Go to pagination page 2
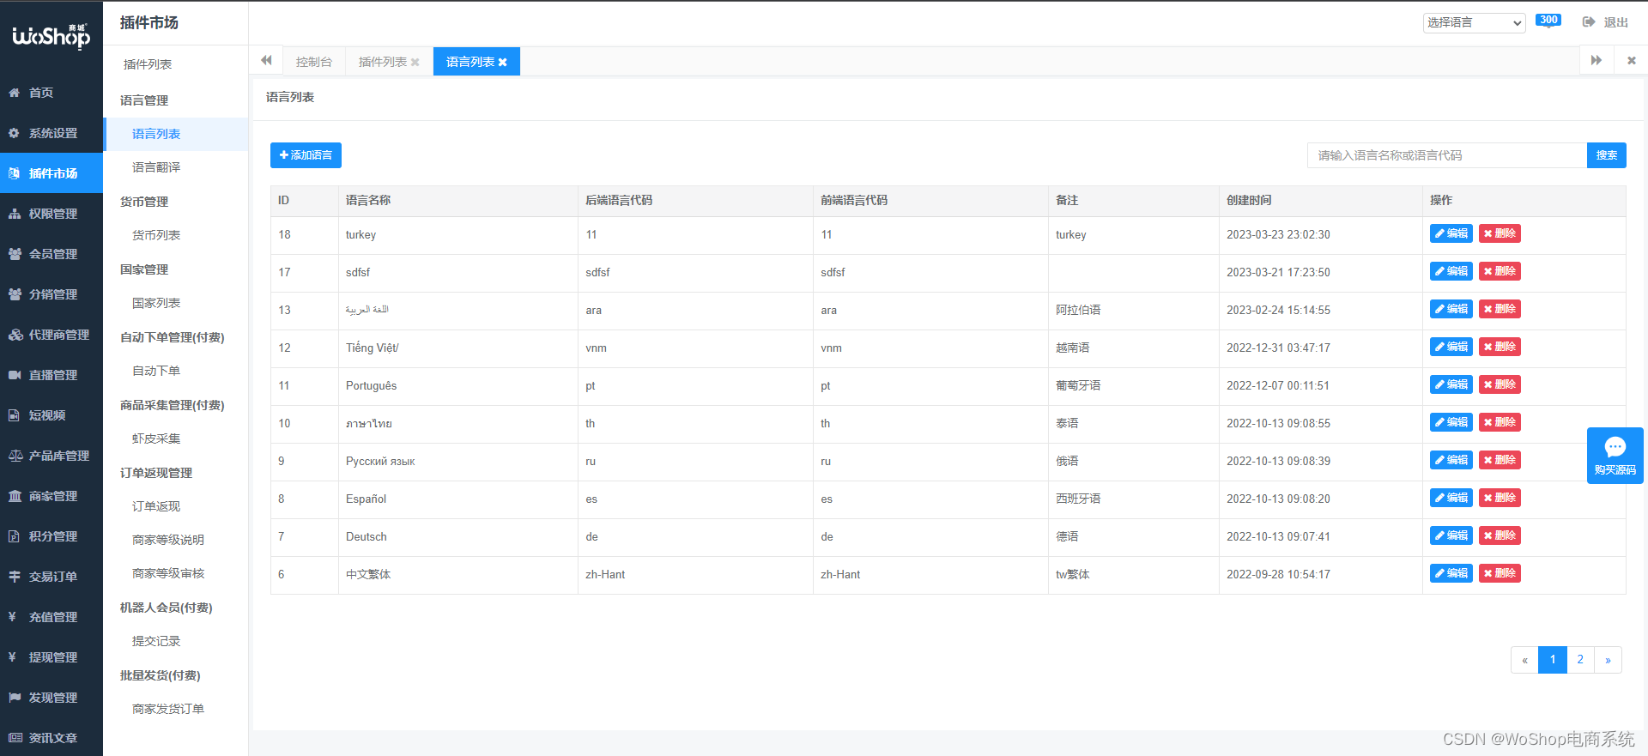1648x756 pixels. click(1580, 660)
